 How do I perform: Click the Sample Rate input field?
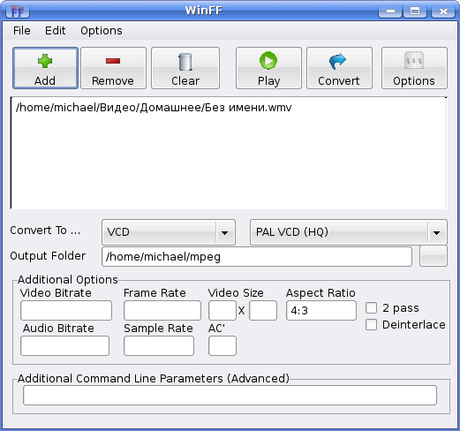pyautogui.click(x=159, y=345)
